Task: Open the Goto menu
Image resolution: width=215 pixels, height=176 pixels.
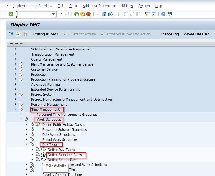Action: [x=73, y=6]
